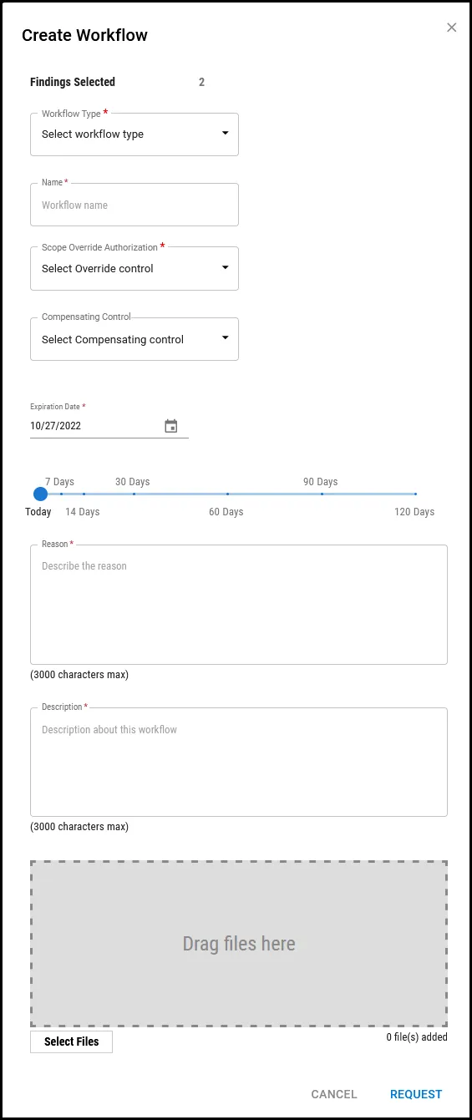The width and height of the screenshot is (472, 1120).
Task: Click inside the Description text area
Action: coord(239,762)
